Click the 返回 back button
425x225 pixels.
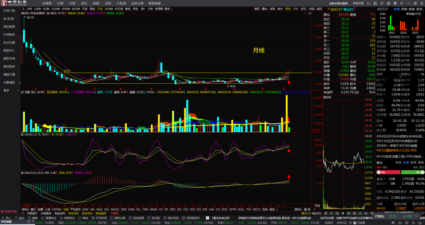tap(319, 9)
